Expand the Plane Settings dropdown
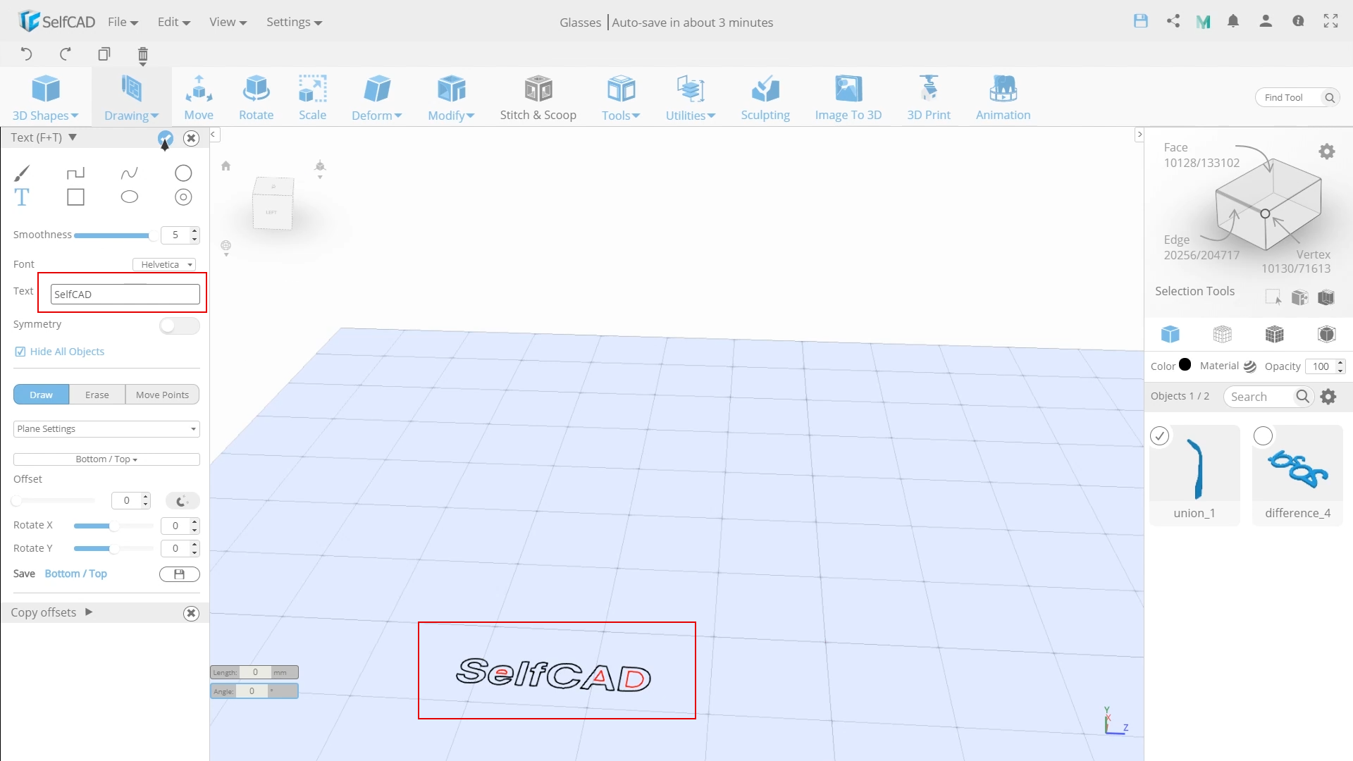This screenshot has height=761, width=1353. coord(106,428)
